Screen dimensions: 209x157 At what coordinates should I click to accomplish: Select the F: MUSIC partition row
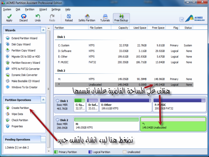(x=124, y=62)
